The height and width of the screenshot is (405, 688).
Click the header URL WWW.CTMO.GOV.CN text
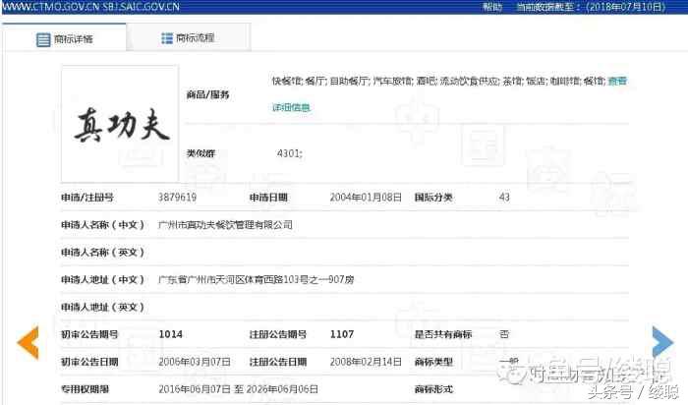pos(52,7)
